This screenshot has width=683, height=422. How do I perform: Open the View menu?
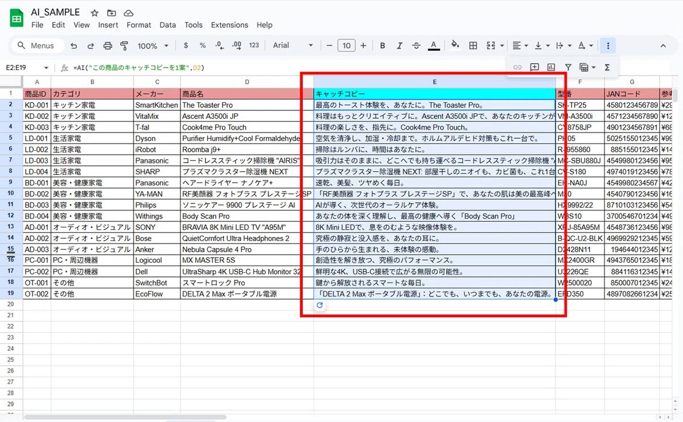pyautogui.click(x=81, y=25)
